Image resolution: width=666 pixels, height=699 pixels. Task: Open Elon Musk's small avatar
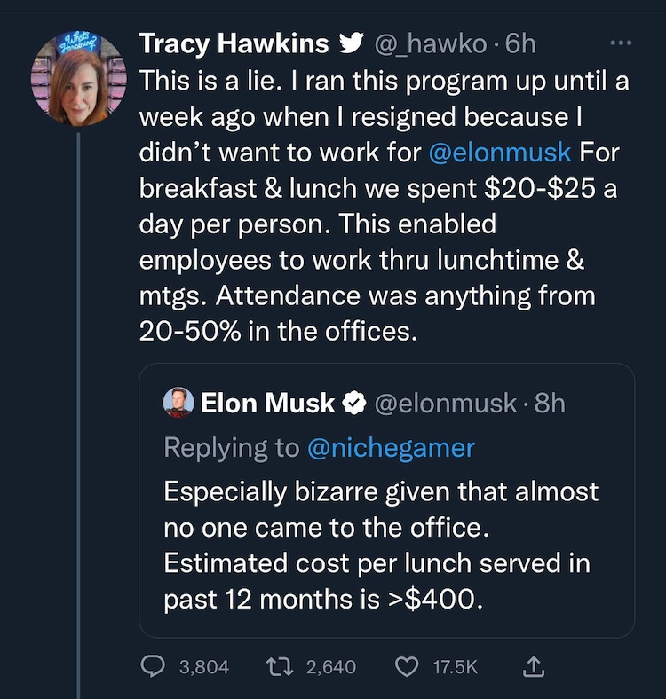[178, 404]
